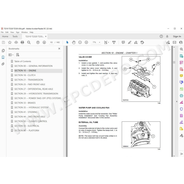Open the sign document pen tool

pyautogui.click(x=136, y=42)
